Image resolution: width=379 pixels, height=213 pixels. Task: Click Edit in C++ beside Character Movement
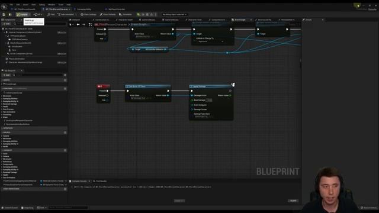point(62,63)
